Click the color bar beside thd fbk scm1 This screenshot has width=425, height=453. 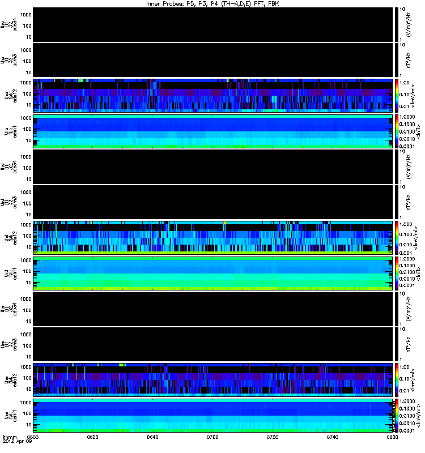pos(397,273)
